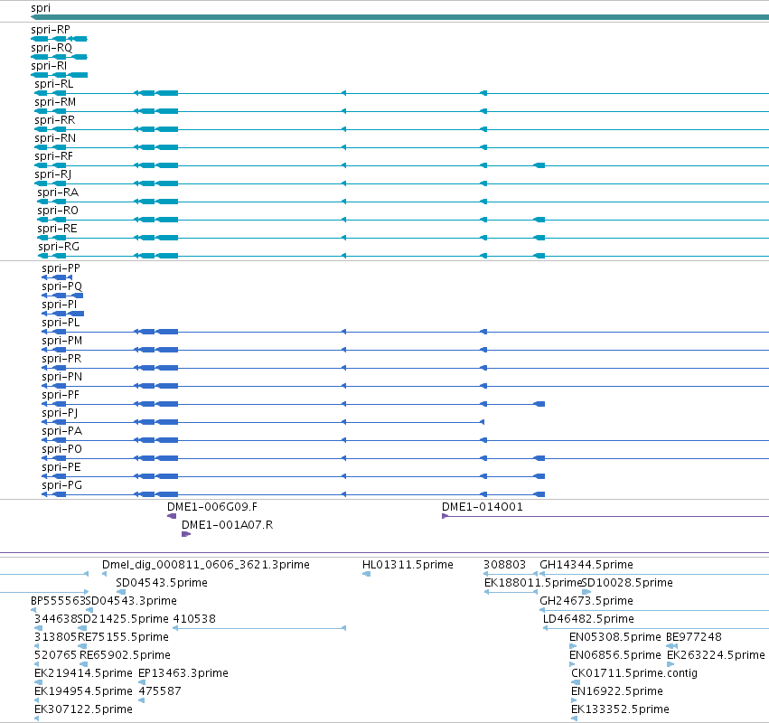
Task: Click the HL01311.5prime arrow glyph
Action: [x=366, y=574]
